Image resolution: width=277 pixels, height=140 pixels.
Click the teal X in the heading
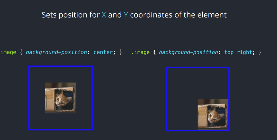pyautogui.click(x=104, y=15)
